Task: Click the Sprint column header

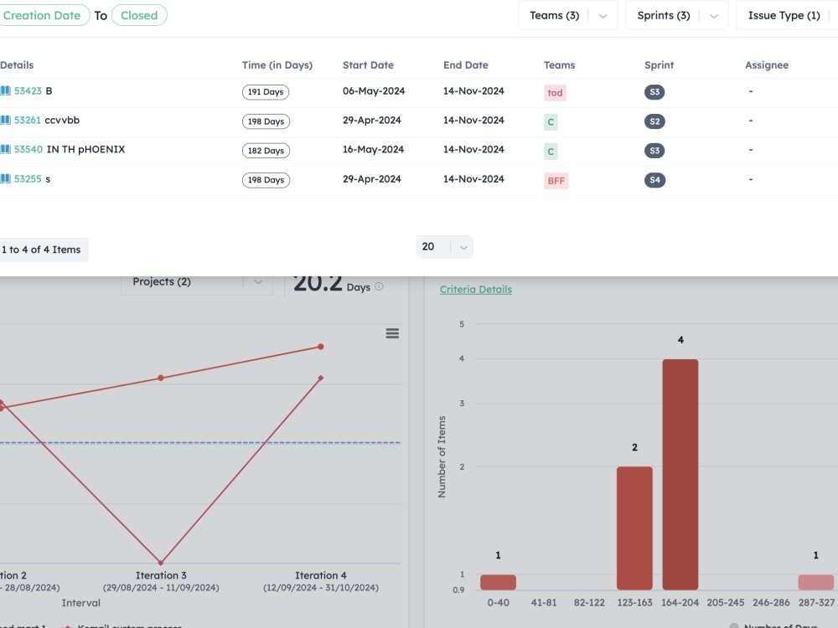Action: (659, 65)
